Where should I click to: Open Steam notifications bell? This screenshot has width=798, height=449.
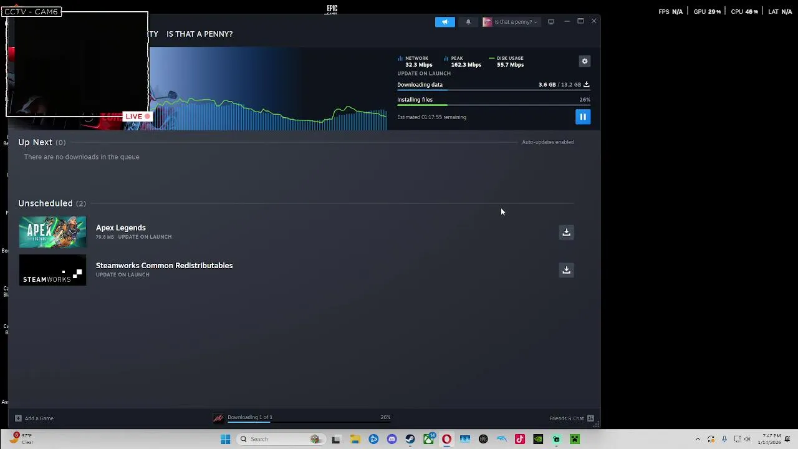468,22
